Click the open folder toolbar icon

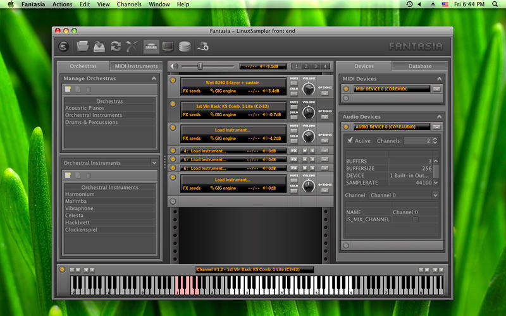83,46
